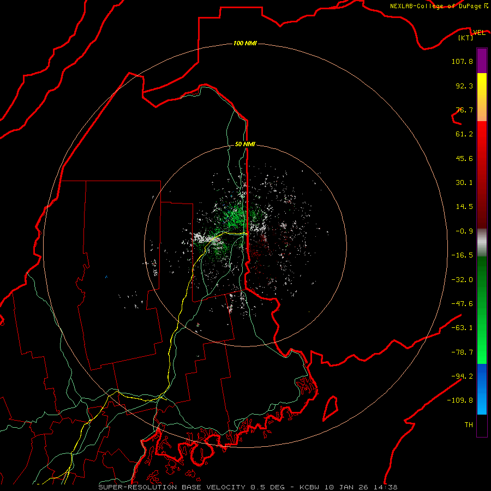Click the 61.2 velocity scale value
This screenshot has width=491, height=491.
pos(464,134)
